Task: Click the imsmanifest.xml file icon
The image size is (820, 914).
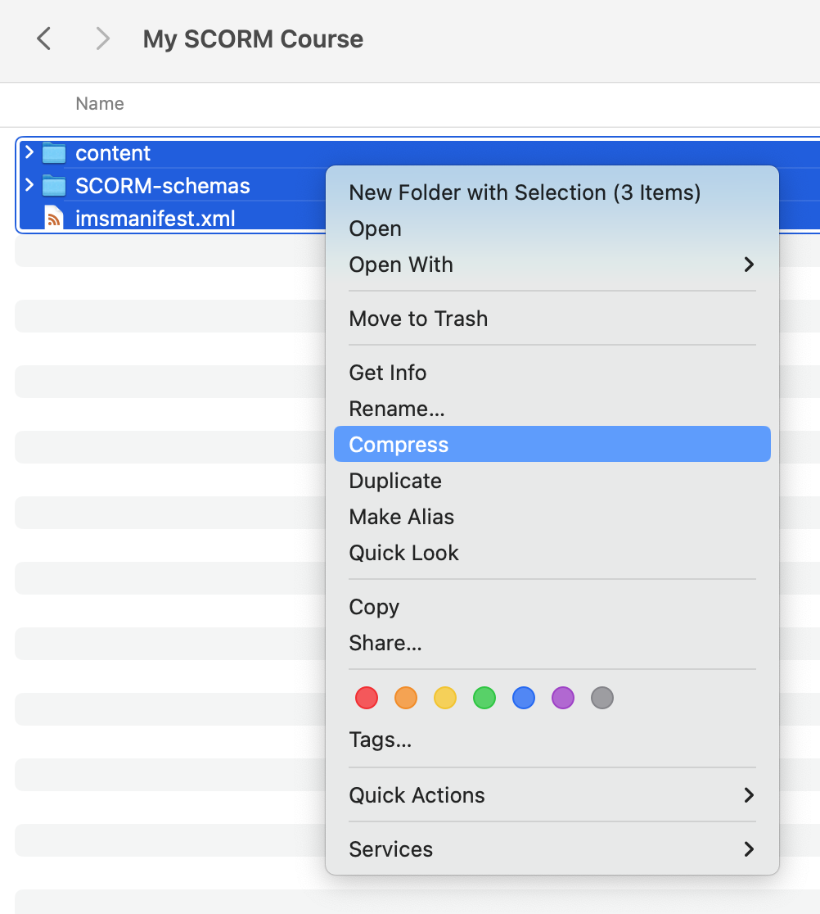Action: click(x=54, y=218)
